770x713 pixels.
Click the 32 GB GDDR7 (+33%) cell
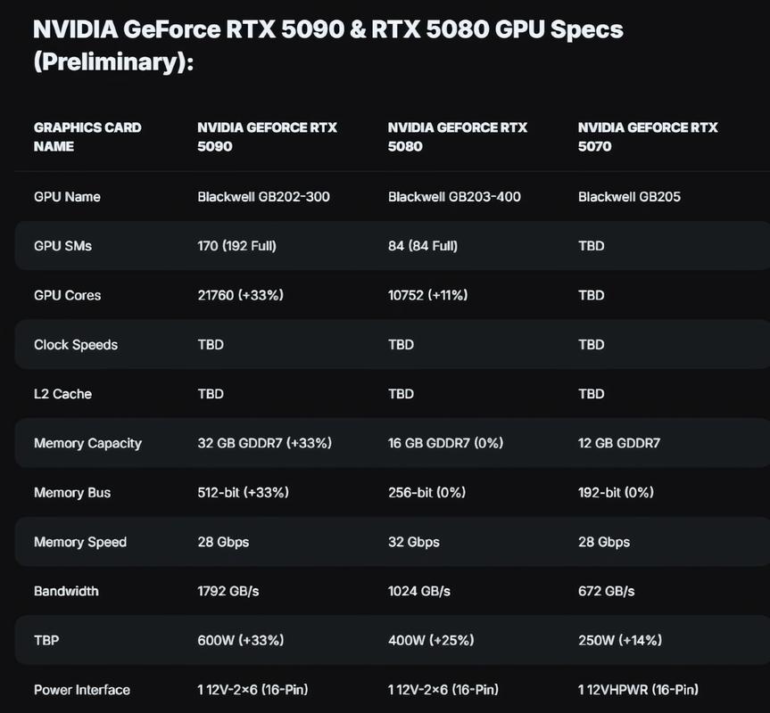click(264, 443)
